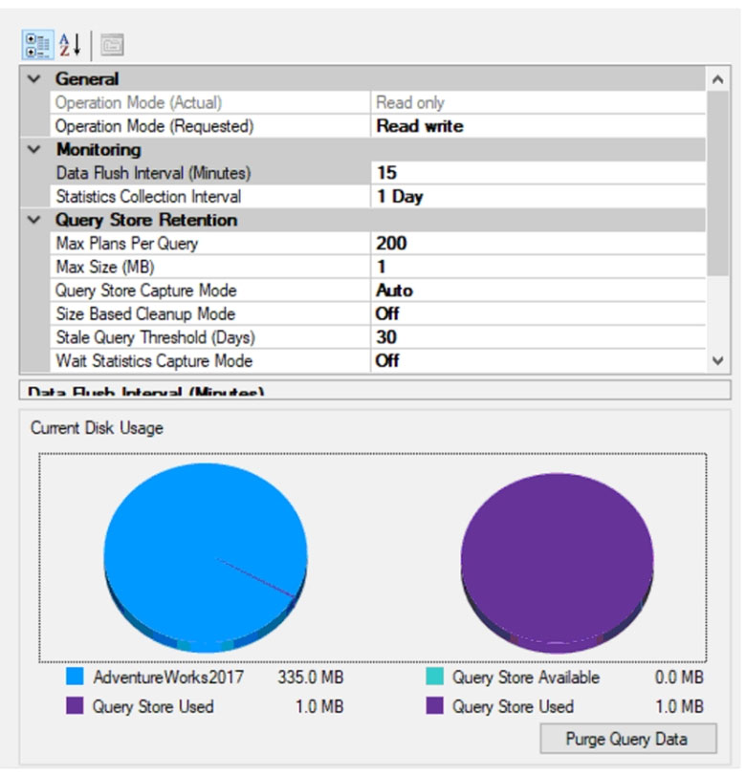Viewport: 746px width, 775px height.
Task: Click the scroll down arrow of property grid
Action: (718, 361)
